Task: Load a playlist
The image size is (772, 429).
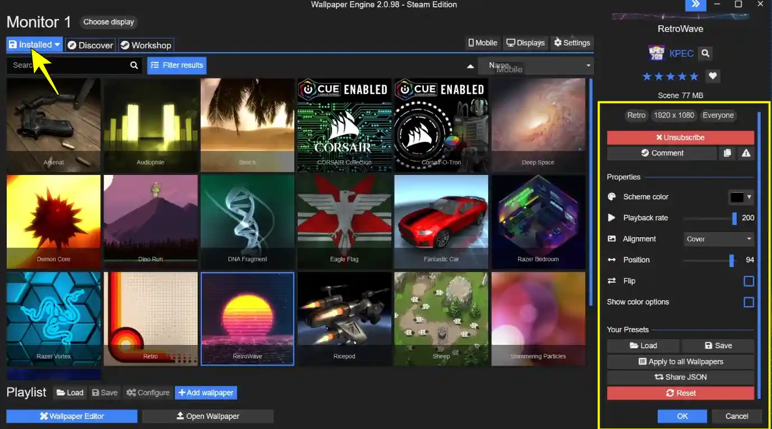Action: (70, 393)
